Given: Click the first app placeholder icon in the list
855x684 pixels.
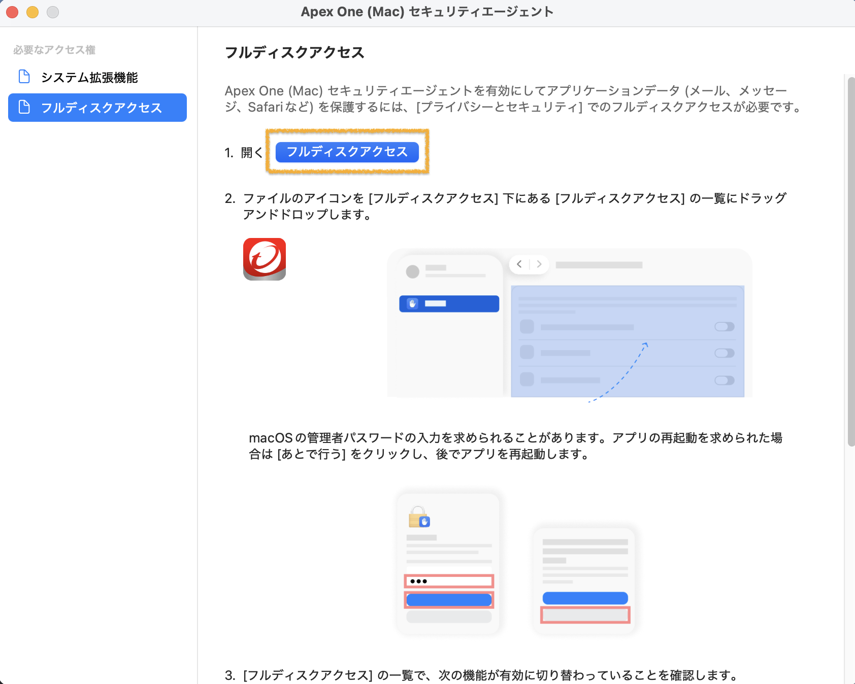Looking at the screenshot, I should 527,327.
